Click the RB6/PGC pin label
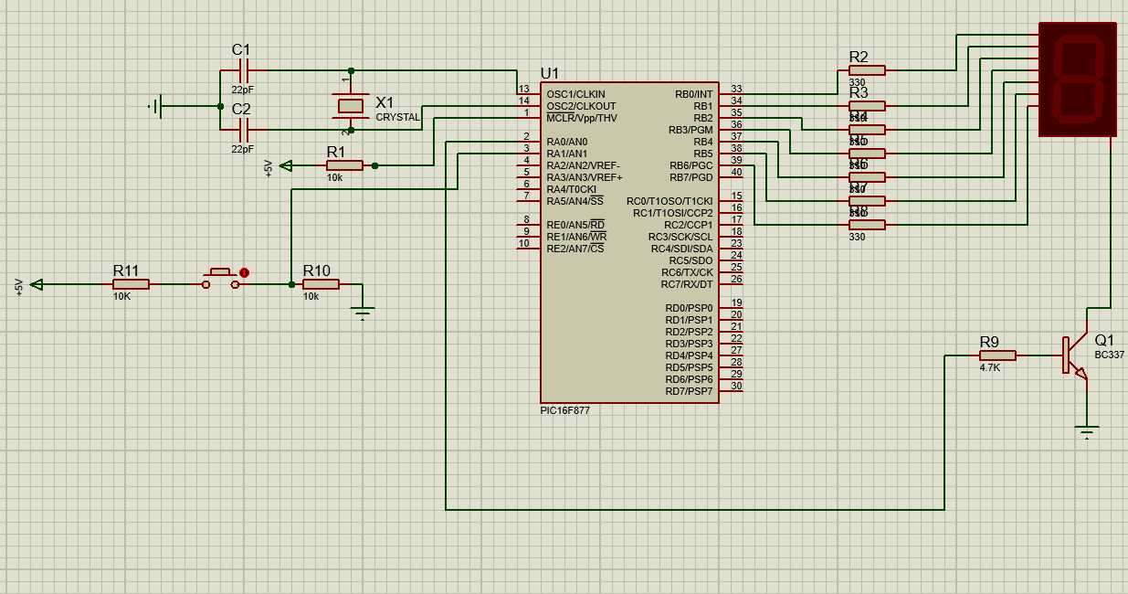Viewport: 1128px width, 594px height. pyautogui.click(x=691, y=165)
